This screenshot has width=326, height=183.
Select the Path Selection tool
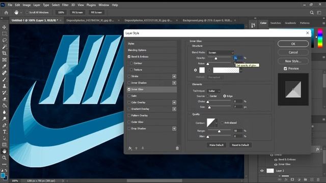[4, 138]
